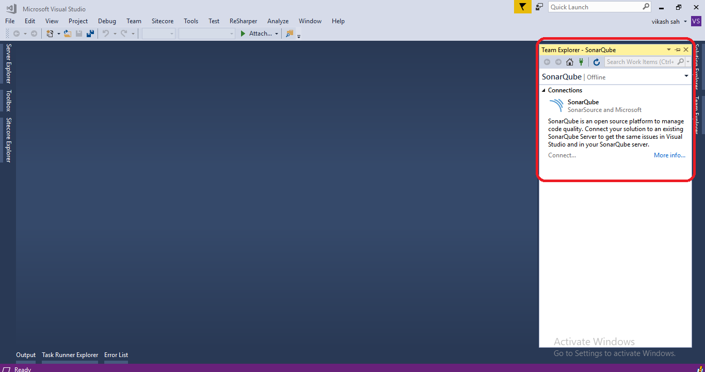The height and width of the screenshot is (372, 705).
Task: Collapse the Connections section
Action: [x=543, y=90]
